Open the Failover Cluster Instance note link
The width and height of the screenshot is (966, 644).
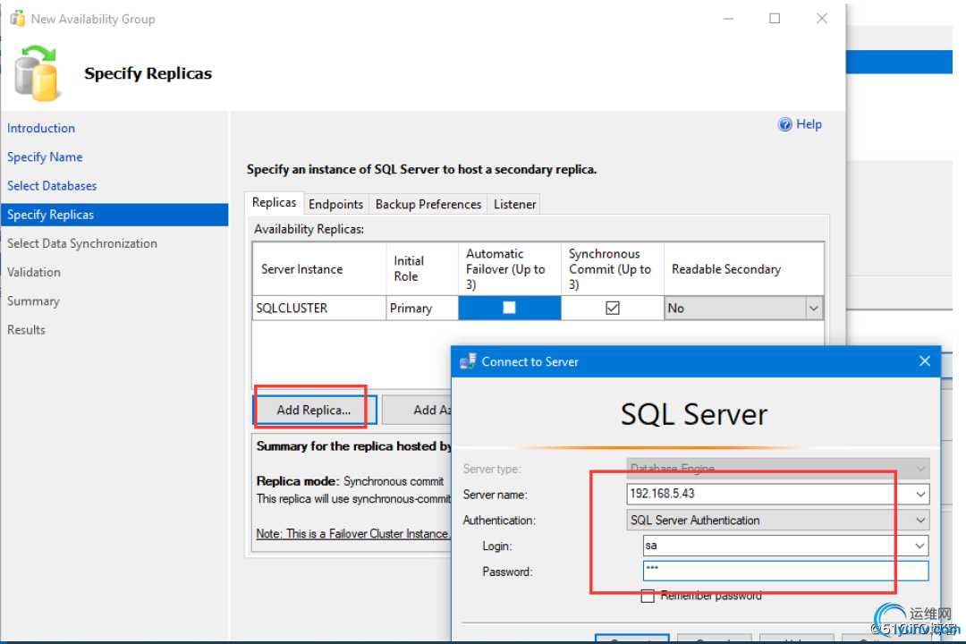(353, 534)
